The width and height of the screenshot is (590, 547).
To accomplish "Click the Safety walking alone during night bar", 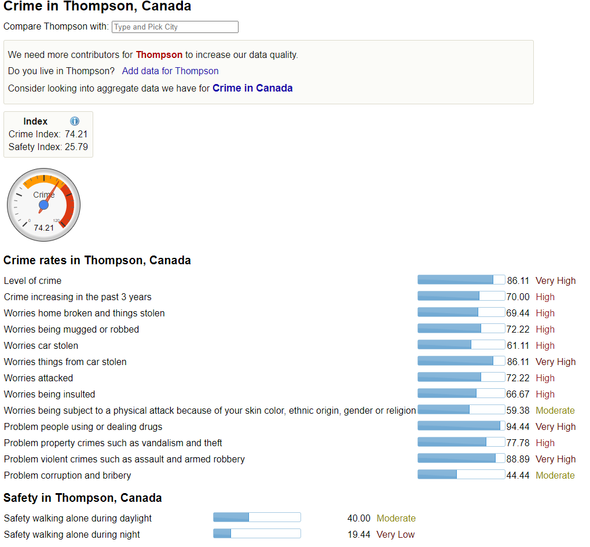I will point(257,534).
